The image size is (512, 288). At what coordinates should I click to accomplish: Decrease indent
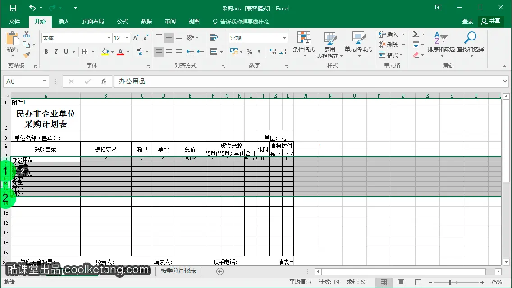click(190, 52)
